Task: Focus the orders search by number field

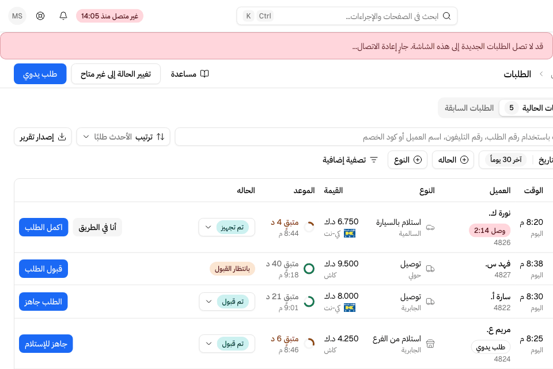Action: (x=364, y=137)
